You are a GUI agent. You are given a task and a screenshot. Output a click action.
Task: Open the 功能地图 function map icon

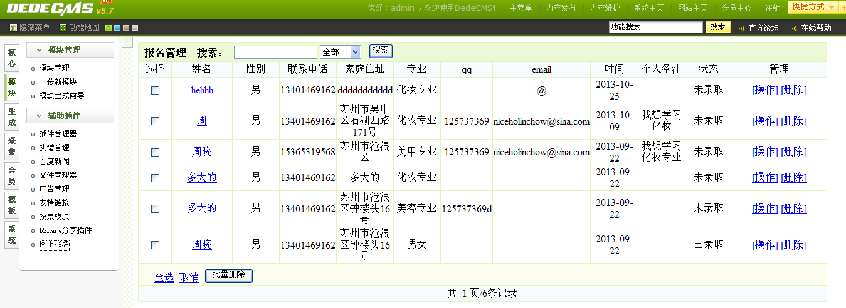pos(63,28)
